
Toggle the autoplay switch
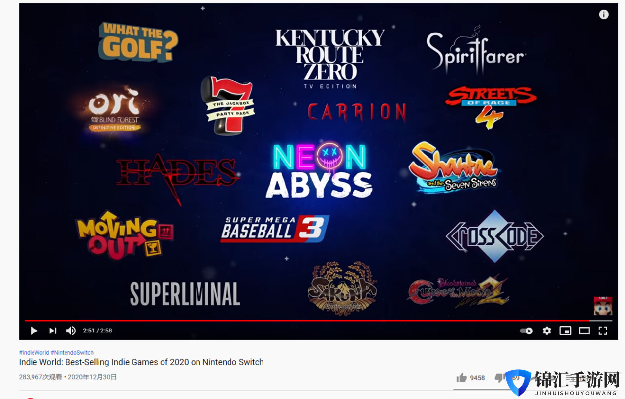pos(526,331)
